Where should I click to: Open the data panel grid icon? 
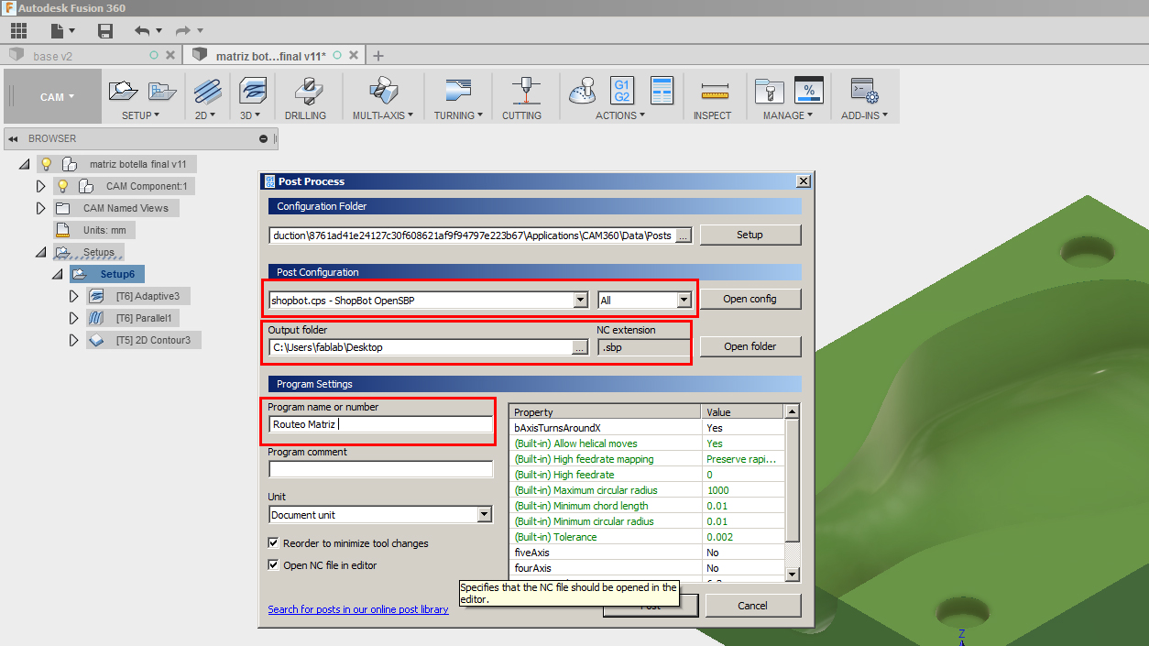click(18, 30)
